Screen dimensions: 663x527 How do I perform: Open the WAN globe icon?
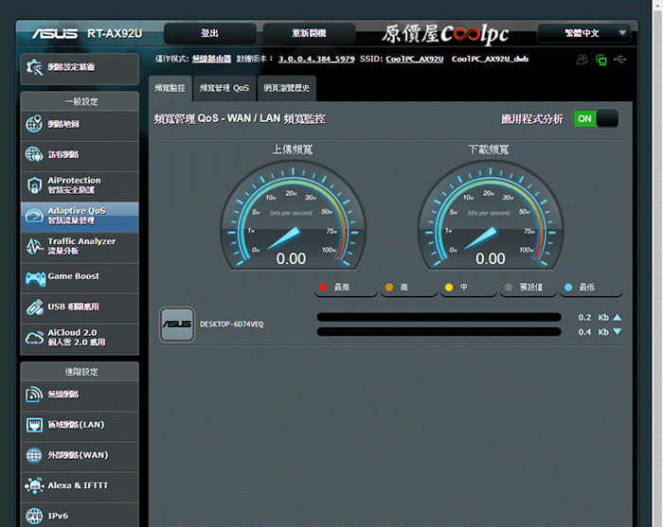pos(34,455)
